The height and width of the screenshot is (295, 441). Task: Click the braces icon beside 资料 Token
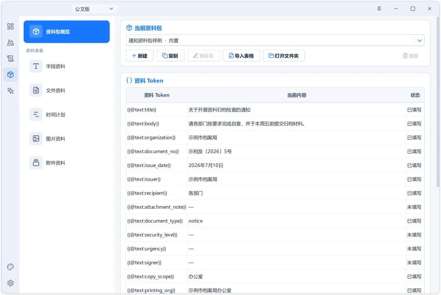point(129,80)
